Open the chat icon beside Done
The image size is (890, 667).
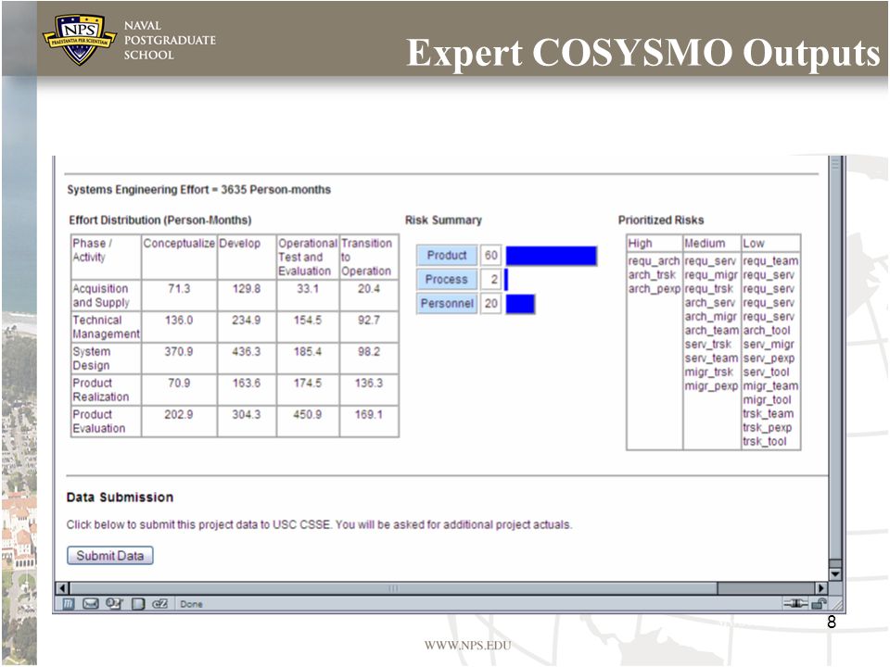click(x=160, y=603)
